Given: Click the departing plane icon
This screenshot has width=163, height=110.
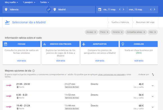Looking at the screenshot, I should point(7,22).
